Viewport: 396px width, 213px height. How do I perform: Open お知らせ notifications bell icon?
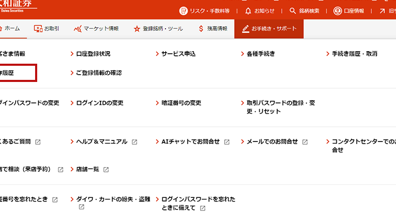248,10
